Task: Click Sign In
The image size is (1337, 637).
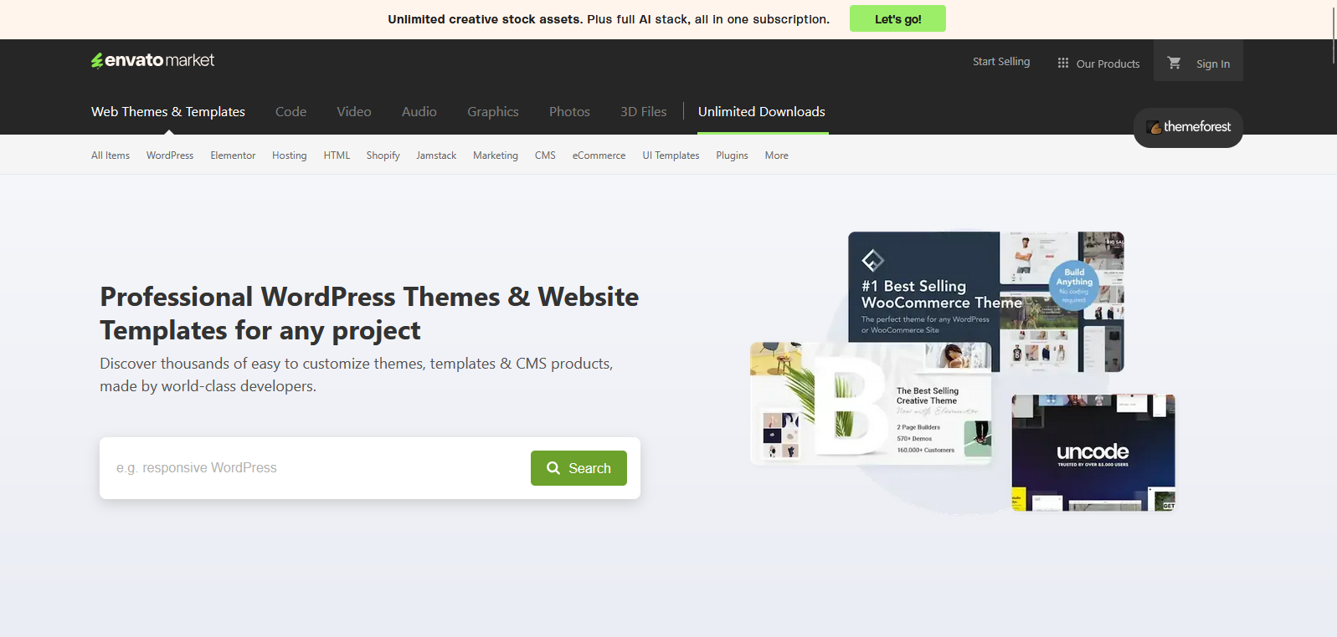Action: [1213, 64]
